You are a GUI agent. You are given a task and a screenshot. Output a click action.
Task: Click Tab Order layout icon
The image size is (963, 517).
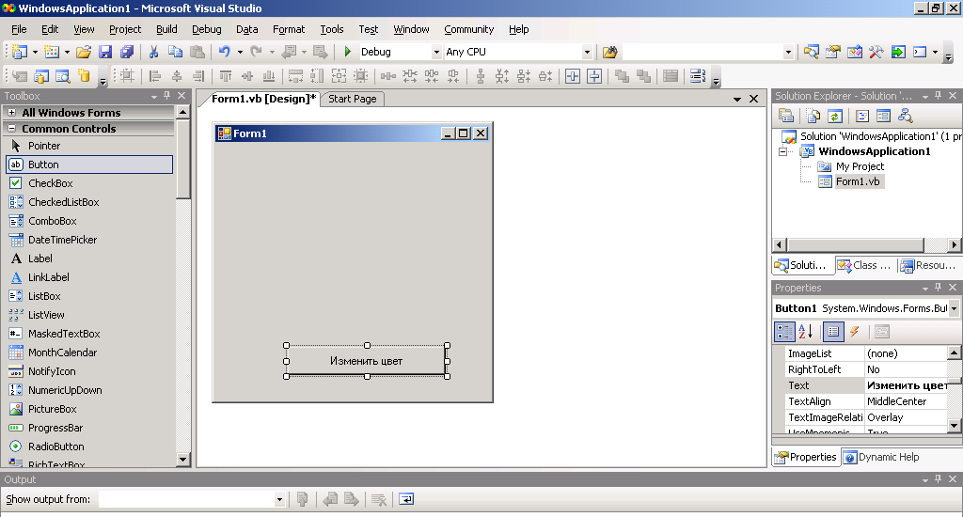697,76
